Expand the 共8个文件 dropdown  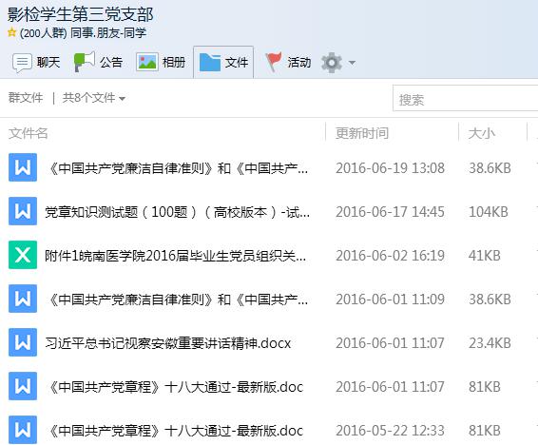pos(94,98)
